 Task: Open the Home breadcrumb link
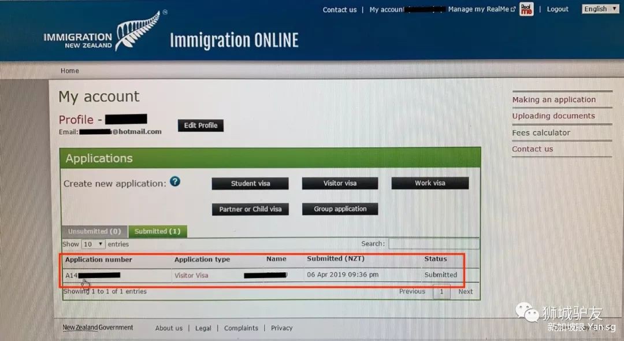click(x=70, y=71)
